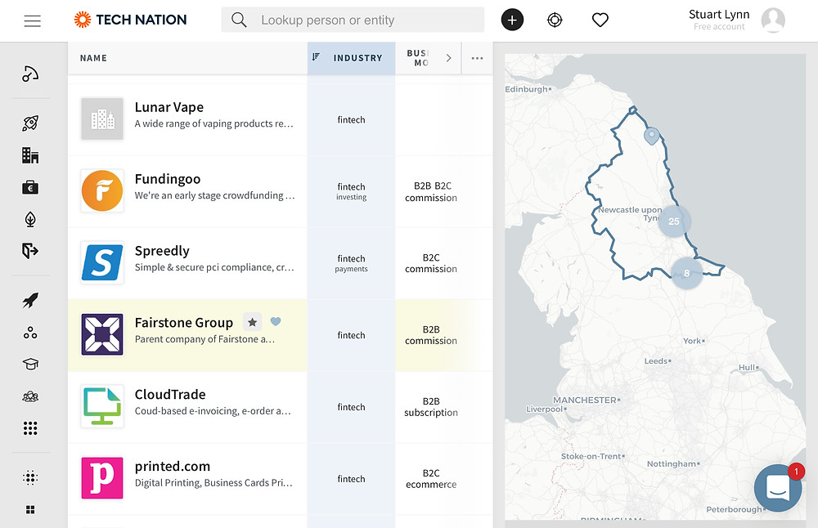Click the map cluster marker showing 8
Screen dimensions: 818x528
tap(686, 273)
